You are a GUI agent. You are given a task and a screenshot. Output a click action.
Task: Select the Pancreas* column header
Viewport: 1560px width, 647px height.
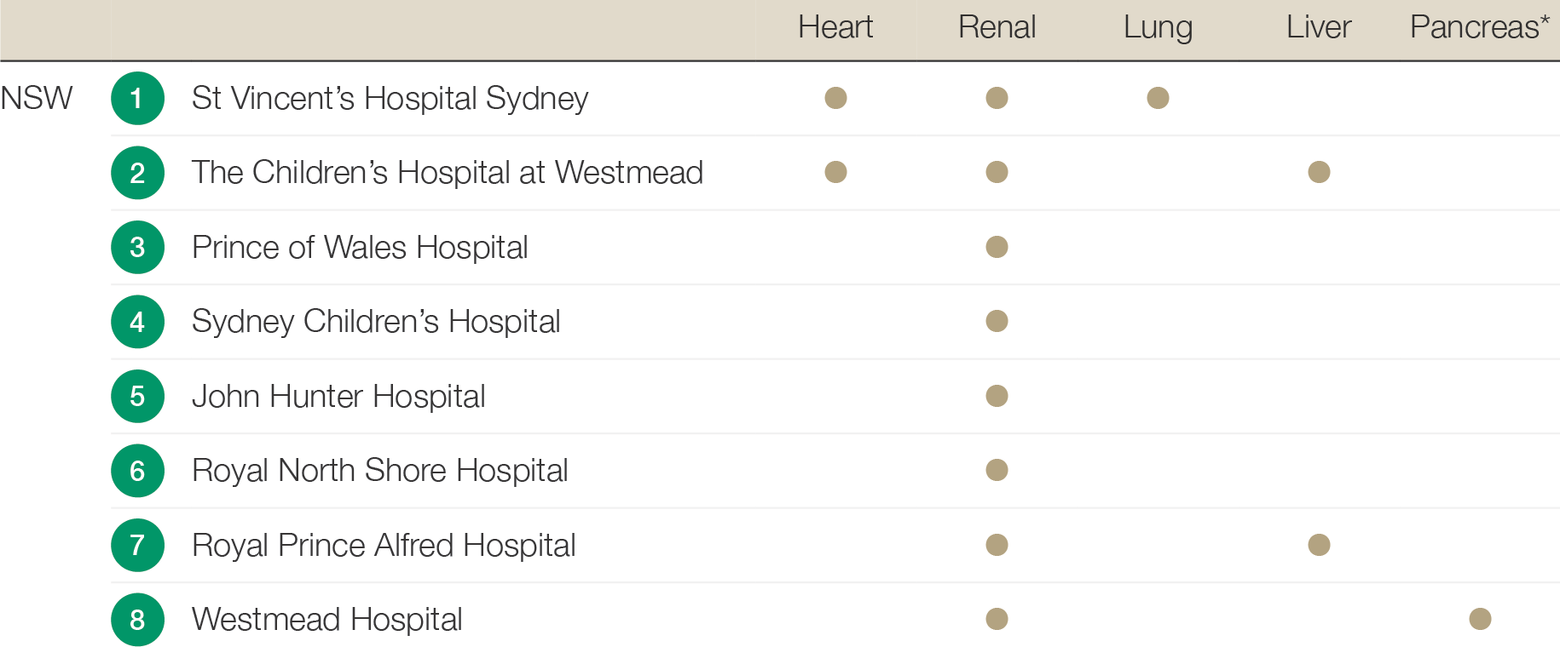coord(1479,27)
